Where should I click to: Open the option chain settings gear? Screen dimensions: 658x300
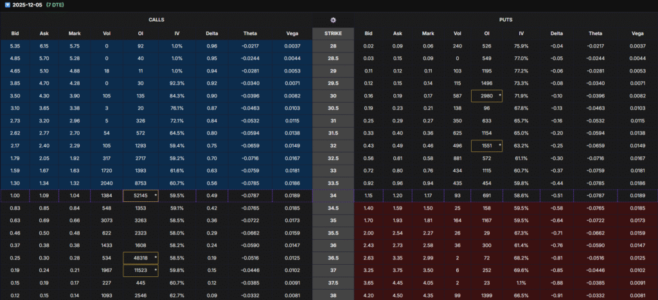[x=333, y=21]
